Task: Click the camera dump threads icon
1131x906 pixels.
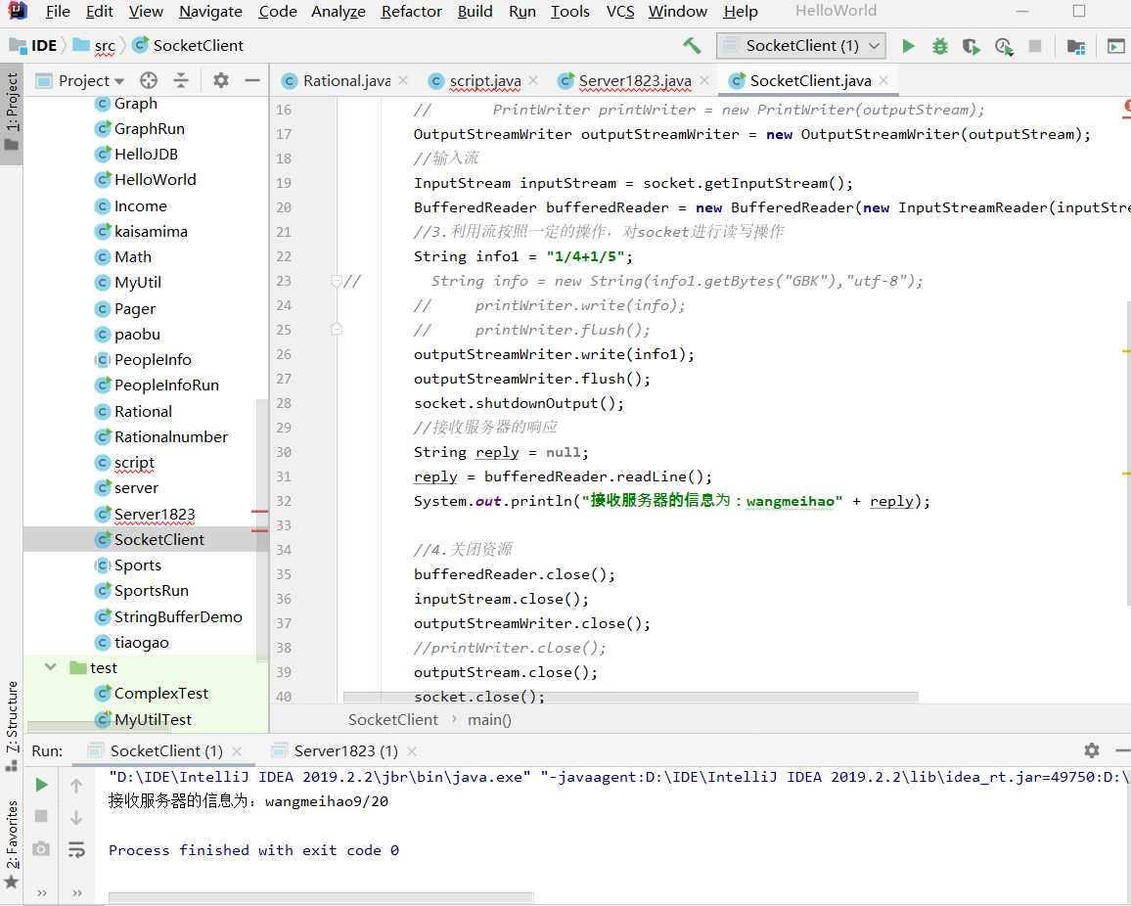Action: coord(41,848)
